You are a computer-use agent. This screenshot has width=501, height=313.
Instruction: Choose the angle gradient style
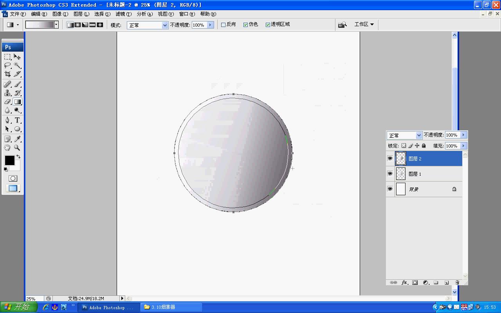(85, 25)
